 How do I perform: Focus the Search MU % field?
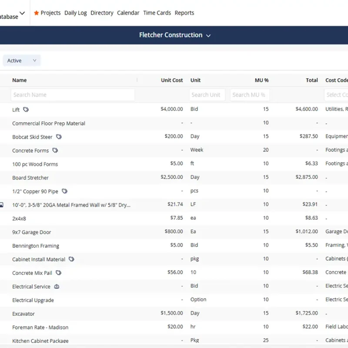(x=250, y=95)
